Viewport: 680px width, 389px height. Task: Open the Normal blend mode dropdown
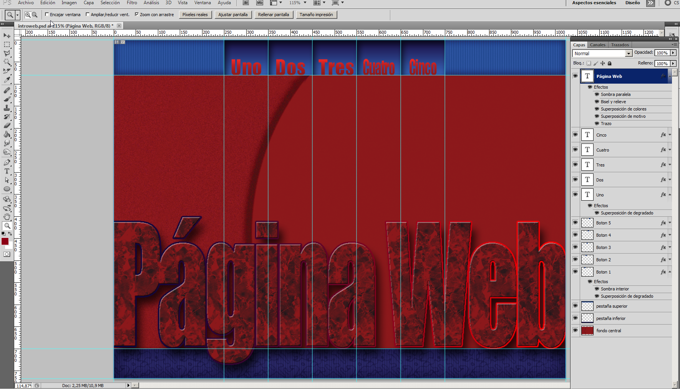pos(629,54)
